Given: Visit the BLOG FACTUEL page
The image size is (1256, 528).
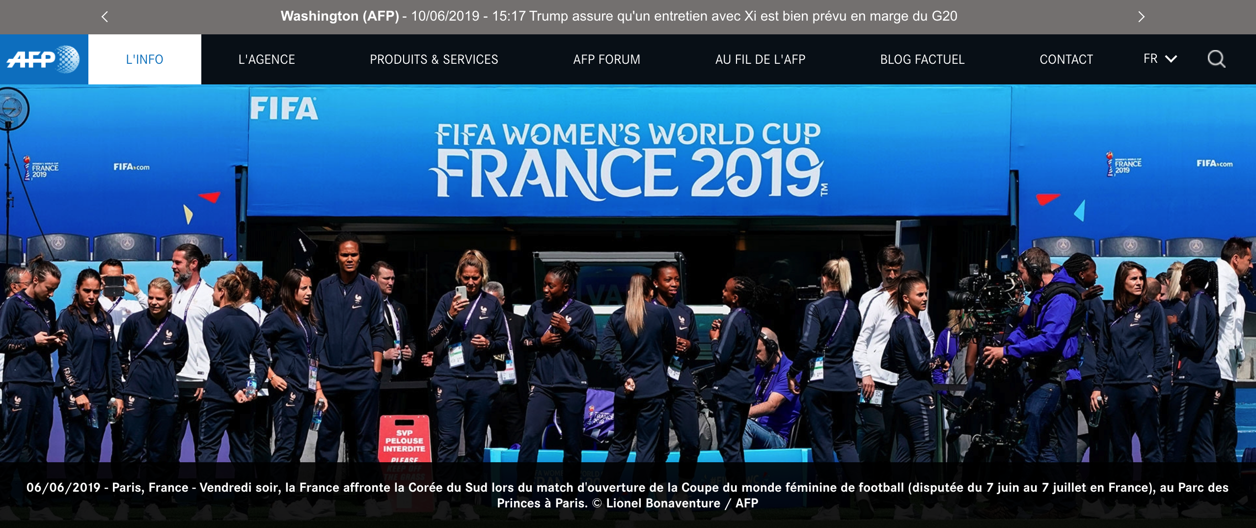Looking at the screenshot, I should (922, 59).
